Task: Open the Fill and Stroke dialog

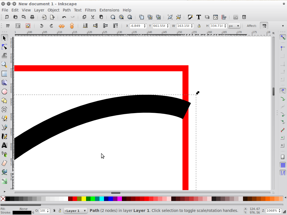Action: point(190,17)
